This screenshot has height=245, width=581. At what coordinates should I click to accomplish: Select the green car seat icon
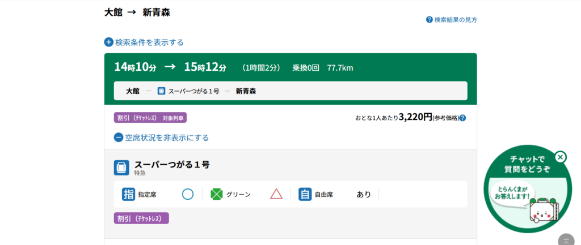(x=216, y=194)
